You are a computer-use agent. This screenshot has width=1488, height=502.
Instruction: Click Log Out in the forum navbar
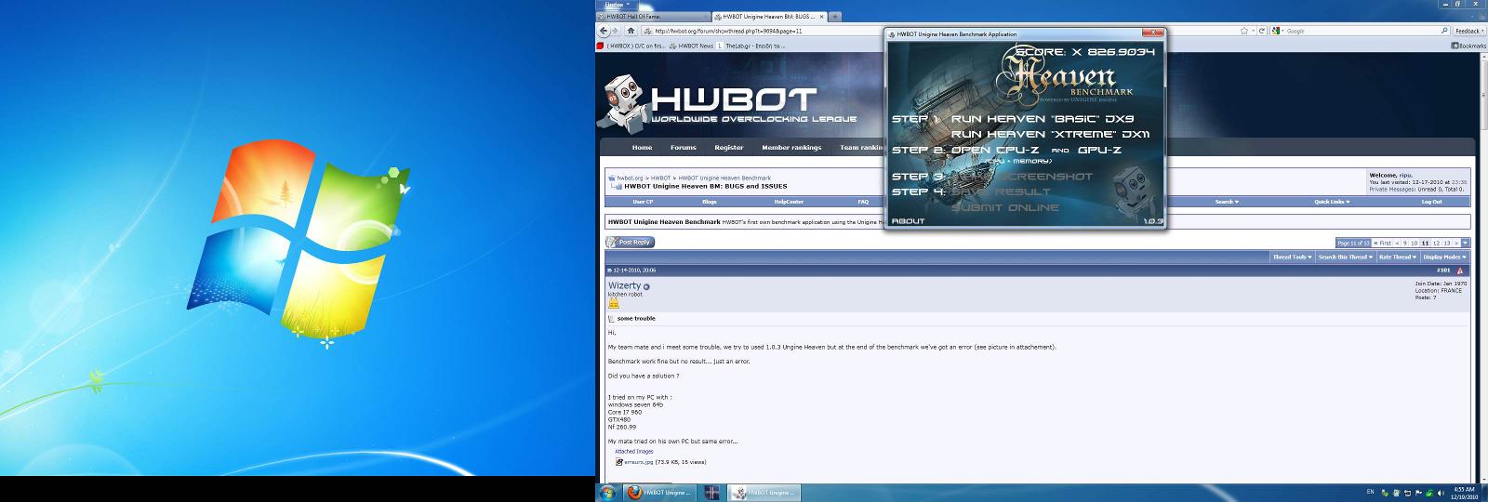(x=1432, y=202)
